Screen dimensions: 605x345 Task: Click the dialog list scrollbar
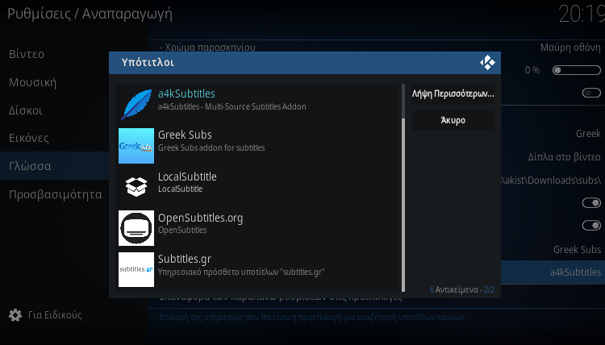tap(403, 188)
